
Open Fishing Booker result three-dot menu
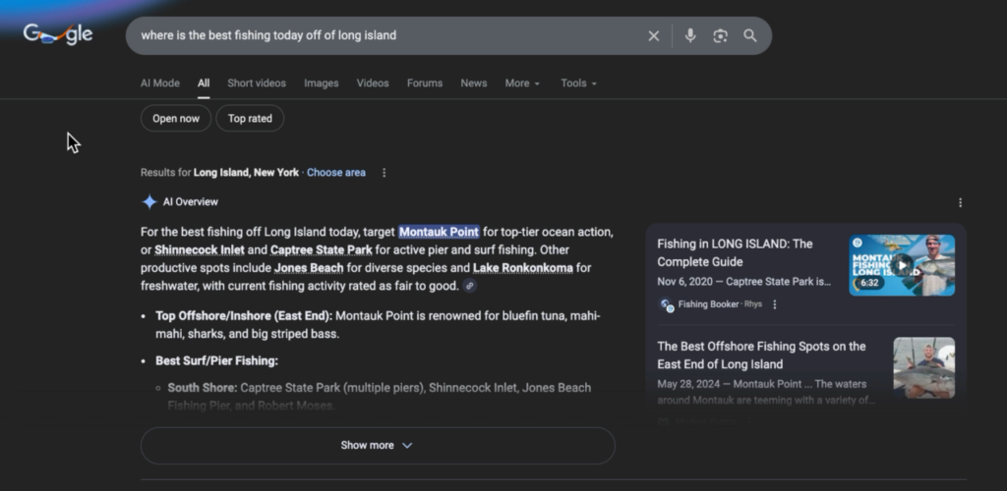[775, 304]
